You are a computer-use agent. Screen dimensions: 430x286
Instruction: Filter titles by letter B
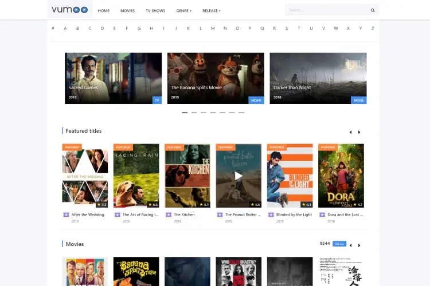(x=77, y=28)
